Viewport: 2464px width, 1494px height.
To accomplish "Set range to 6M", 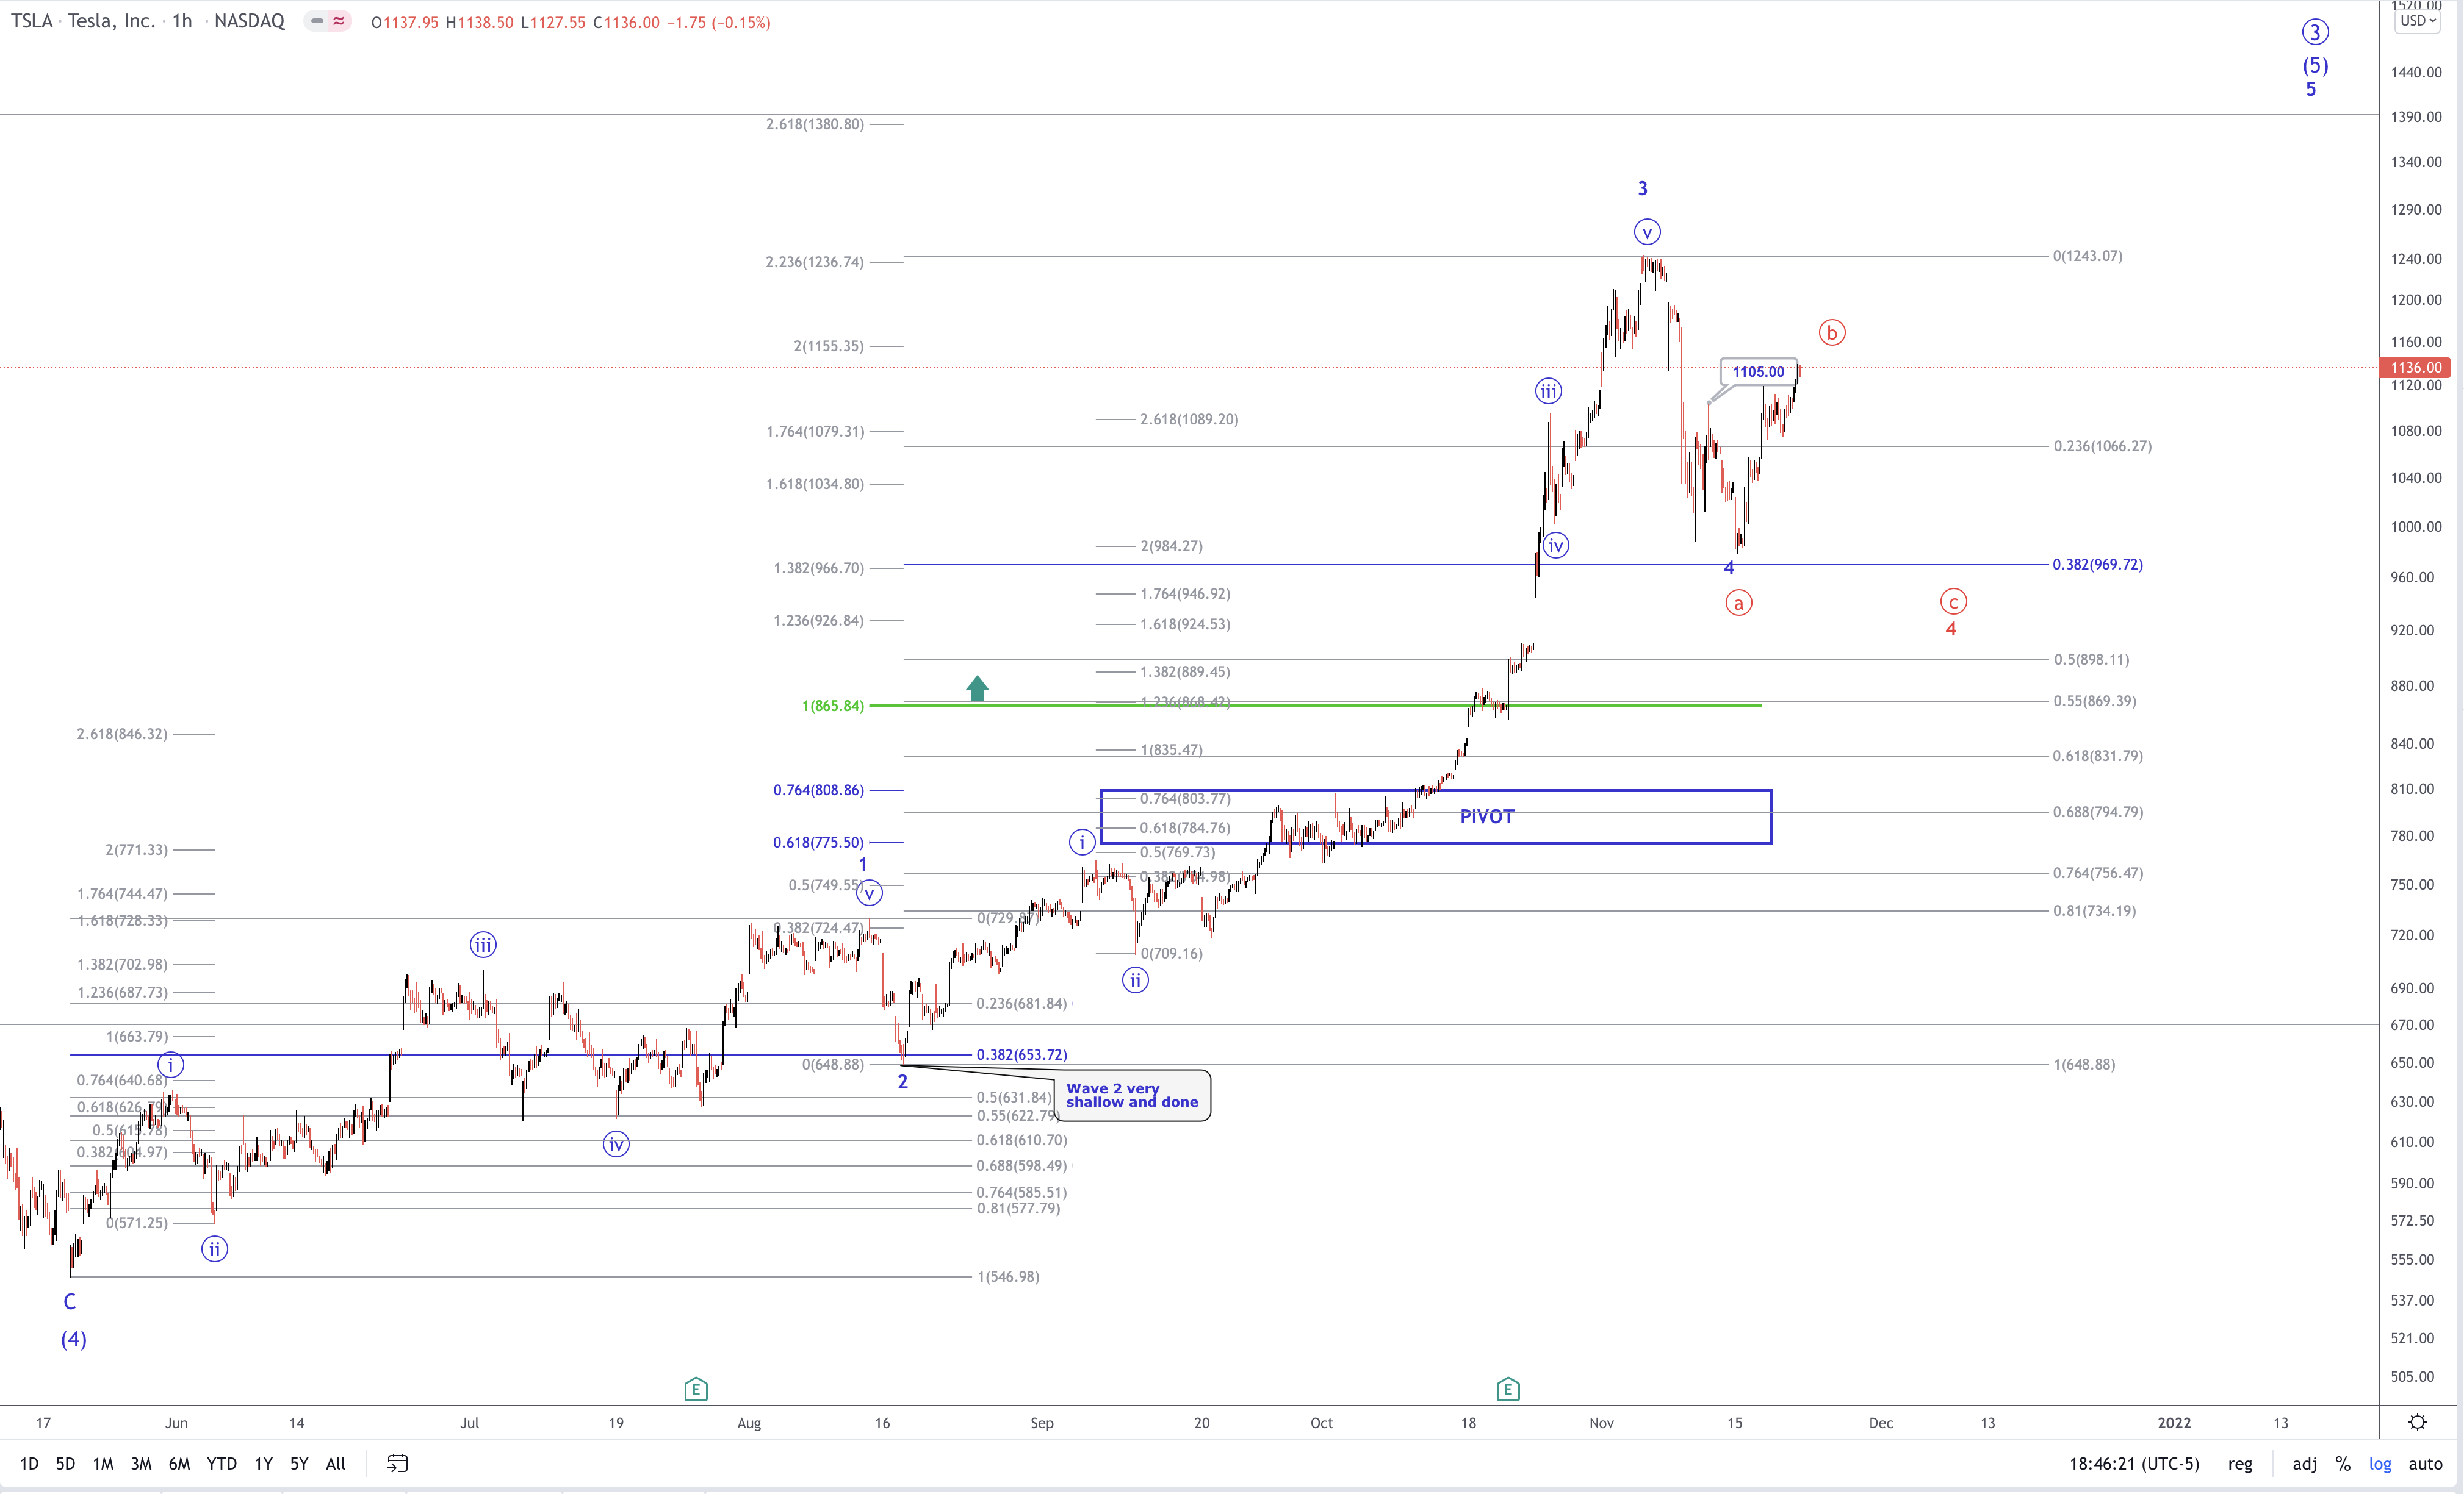I will [x=179, y=1463].
